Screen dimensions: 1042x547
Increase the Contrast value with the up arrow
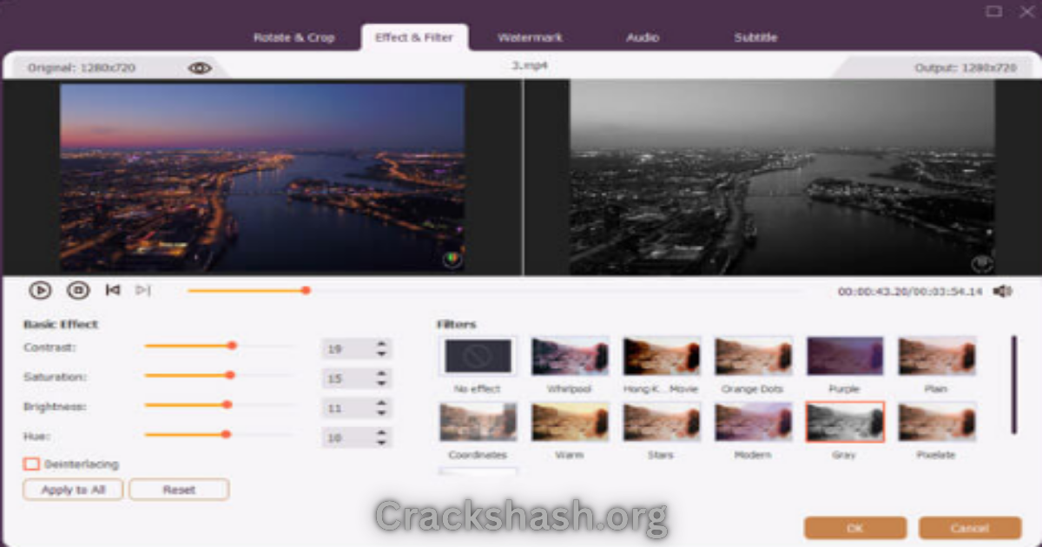pyautogui.click(x=381, y=345)
